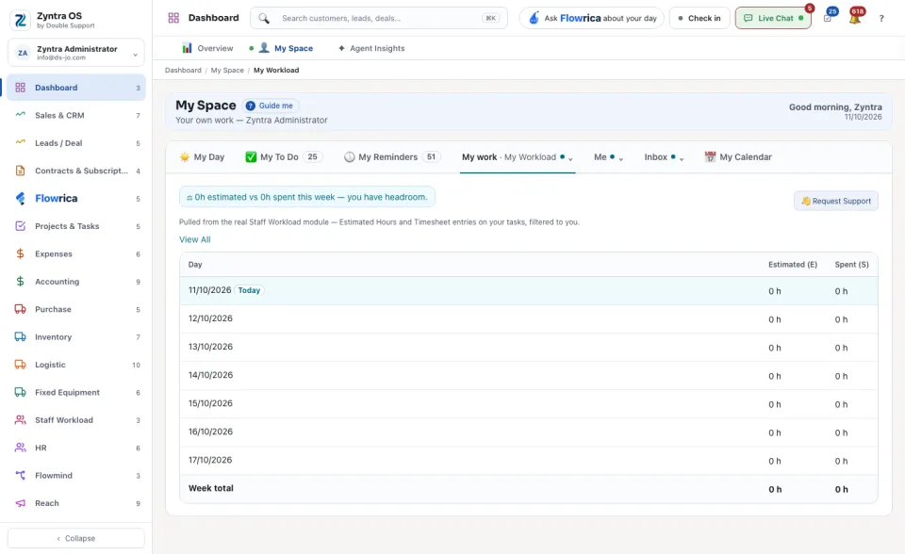The width and height of the screenshot is (905, 554).
Task: Expand the Inbox tab chevron
Action: pyautogui.click(x=682, y=159)
